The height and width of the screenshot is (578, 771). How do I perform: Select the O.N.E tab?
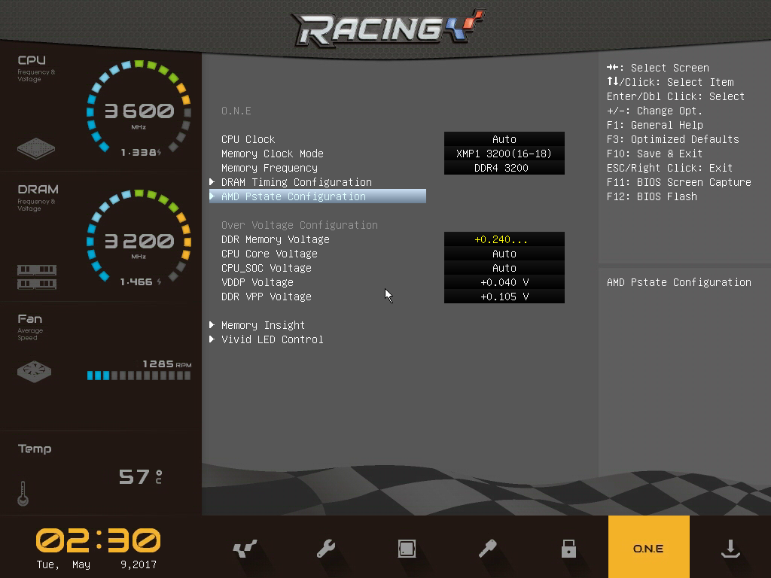[648, 548]
